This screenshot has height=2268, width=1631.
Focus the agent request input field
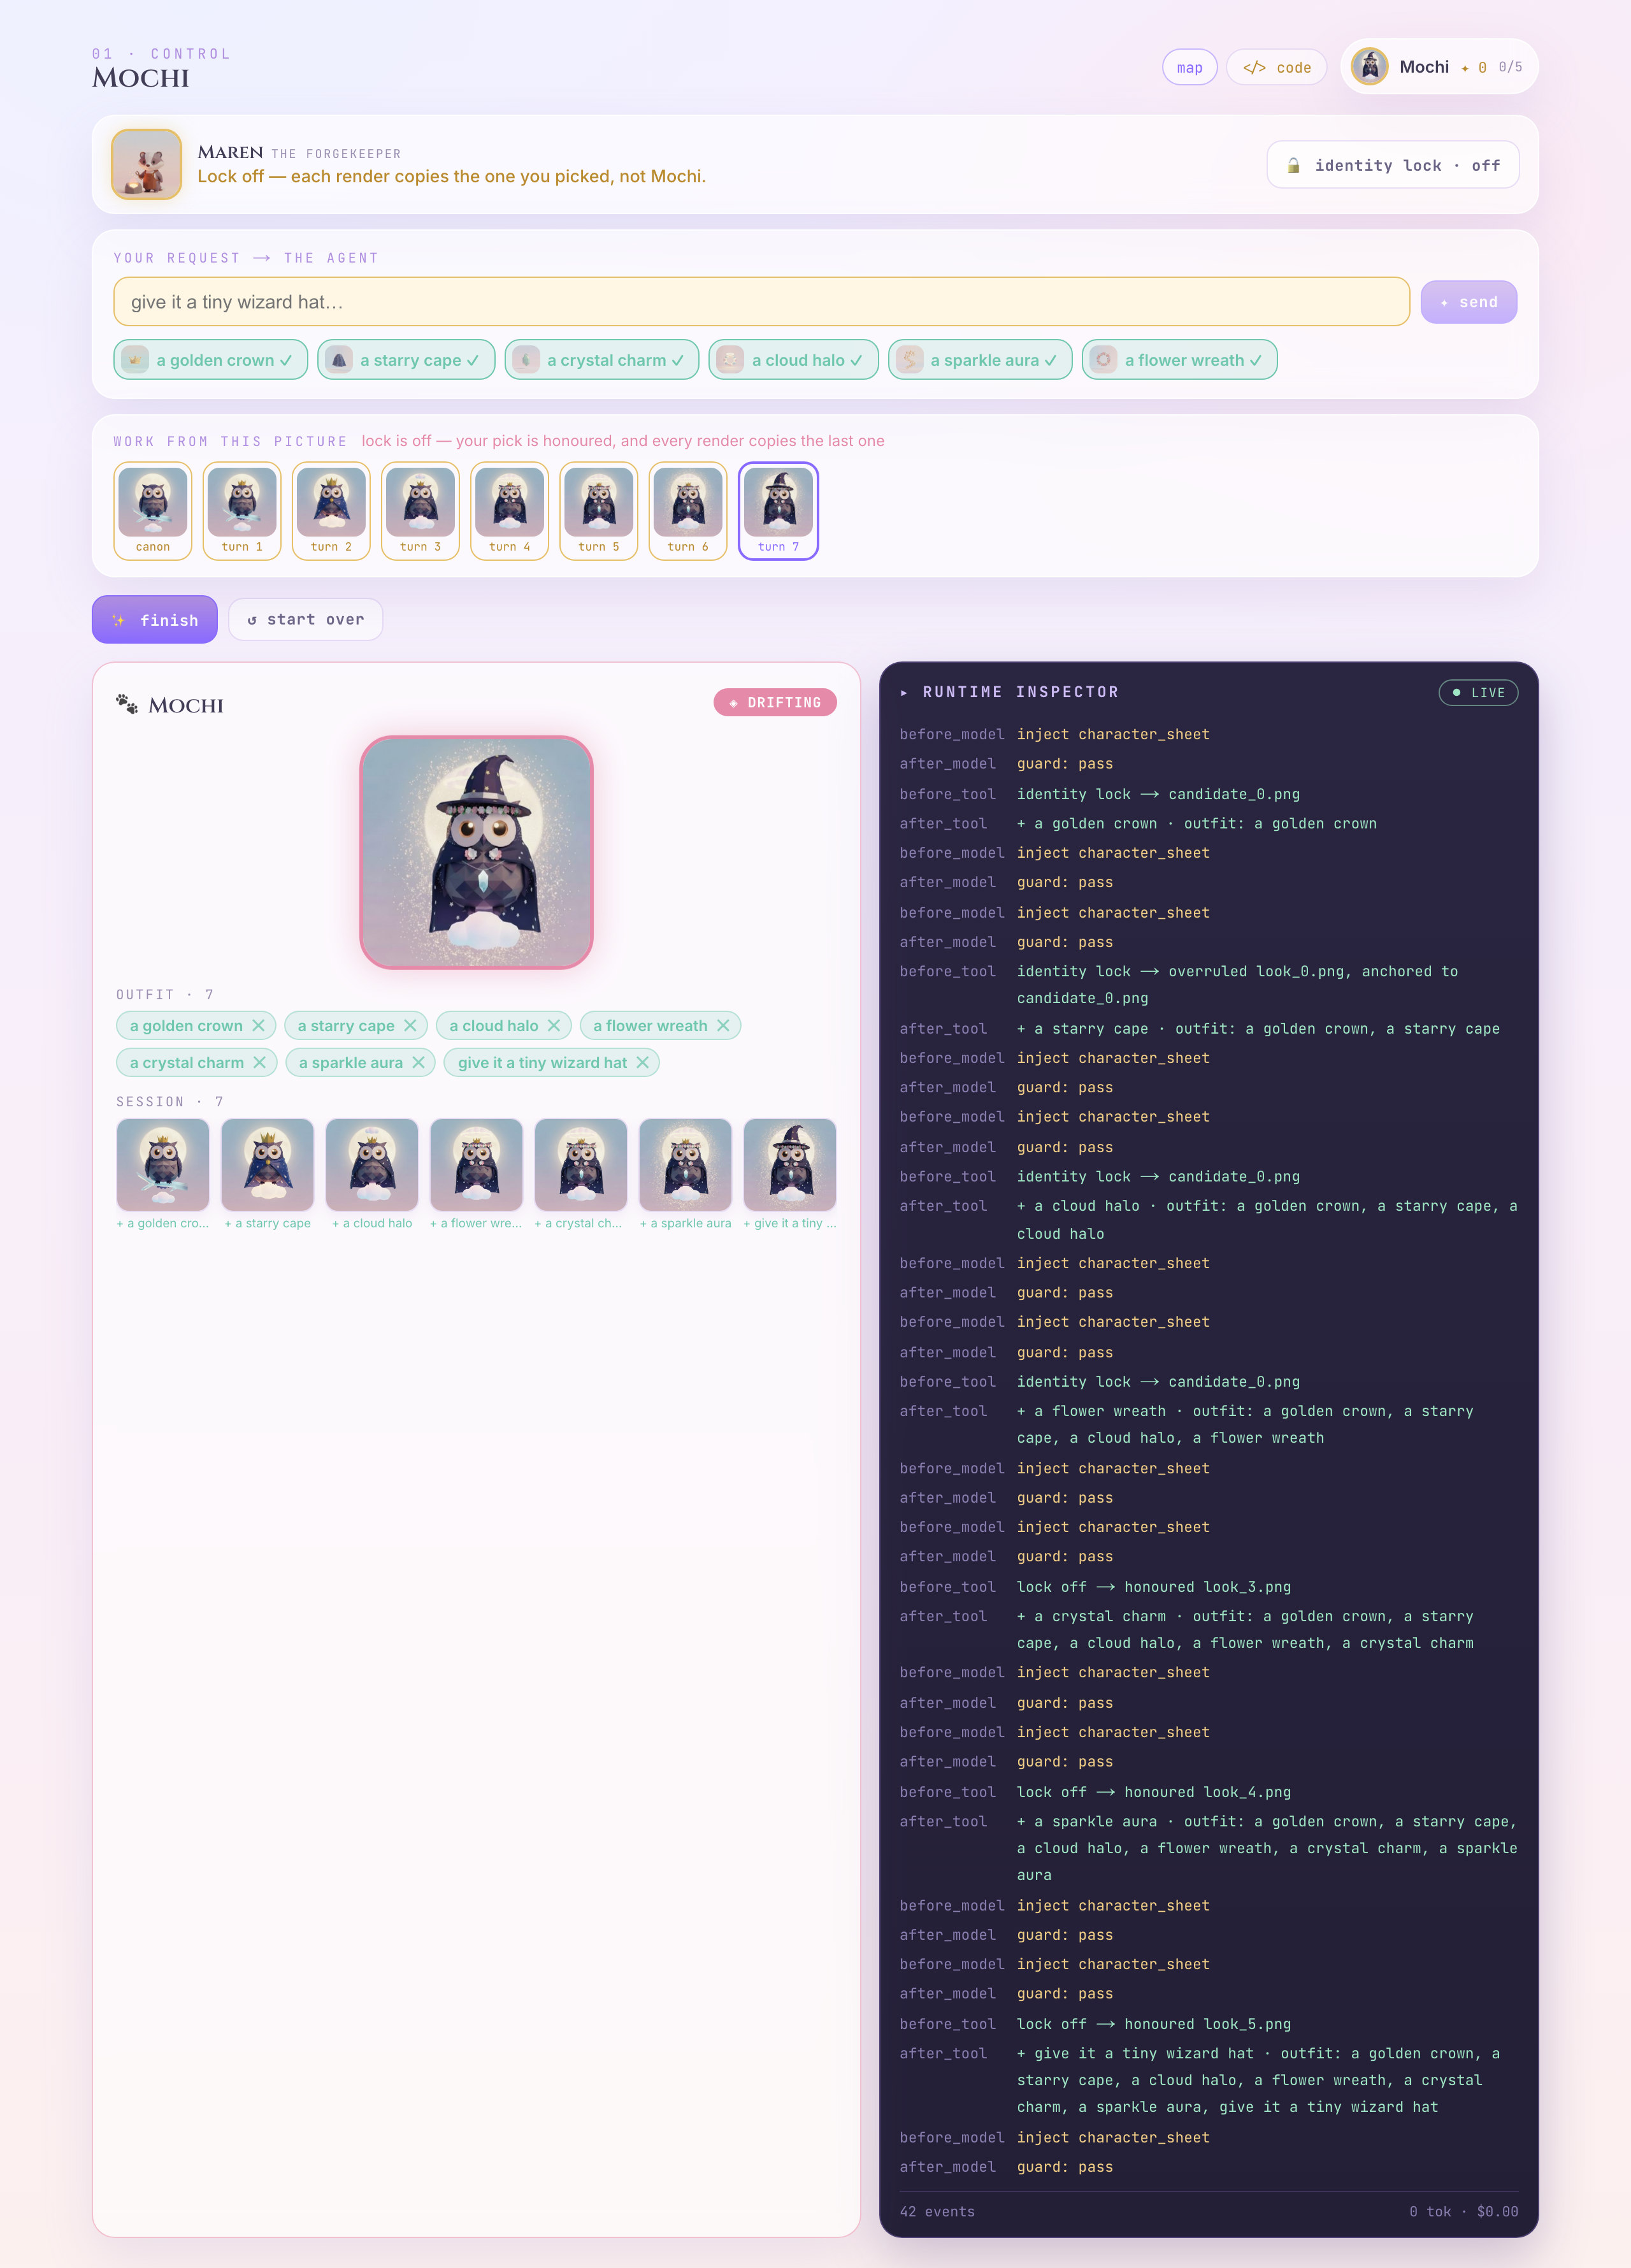[x=762, y=302]
